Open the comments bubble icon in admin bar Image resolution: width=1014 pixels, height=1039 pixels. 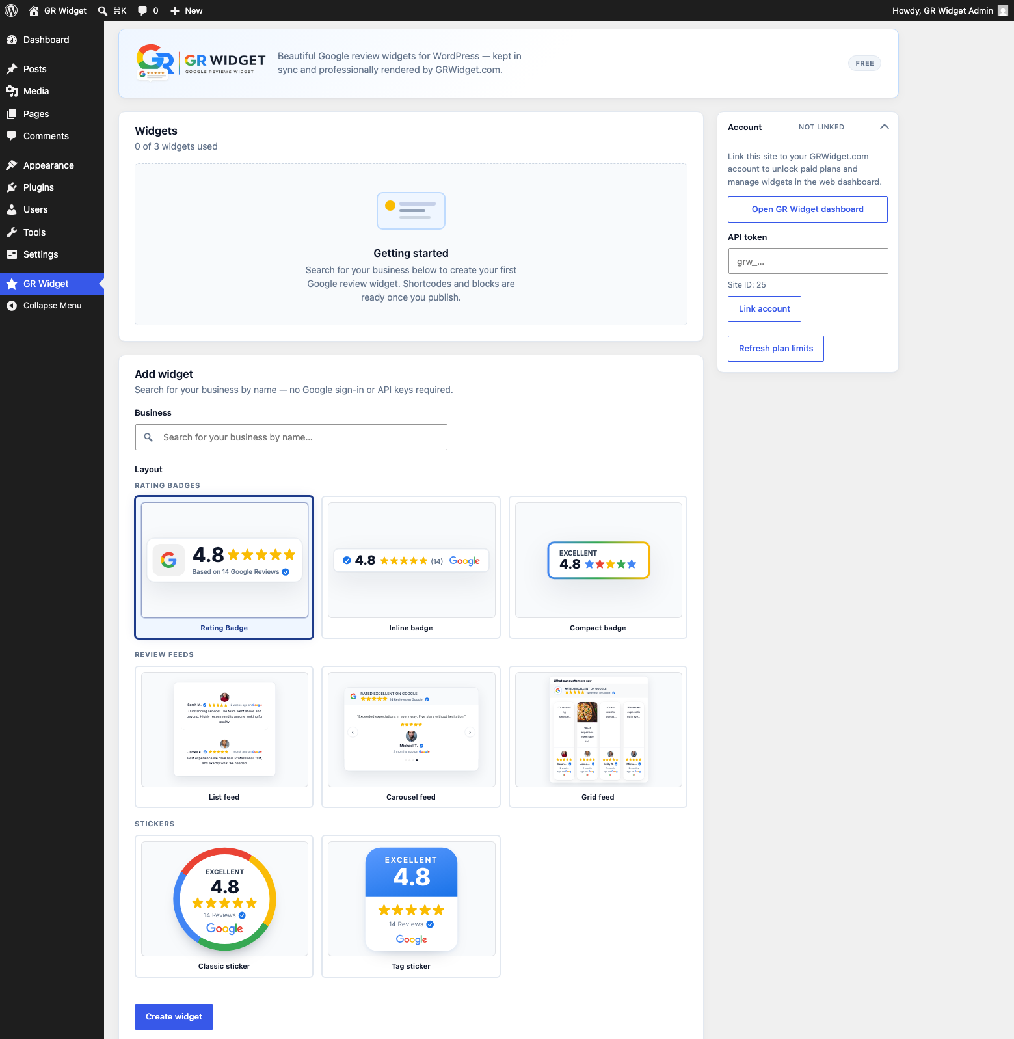click(x=142, y=10)
